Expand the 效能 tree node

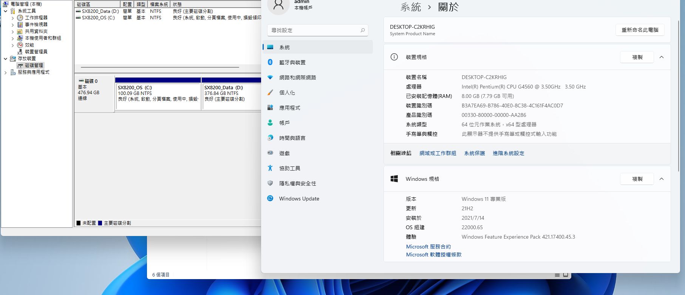coord(13,45)
